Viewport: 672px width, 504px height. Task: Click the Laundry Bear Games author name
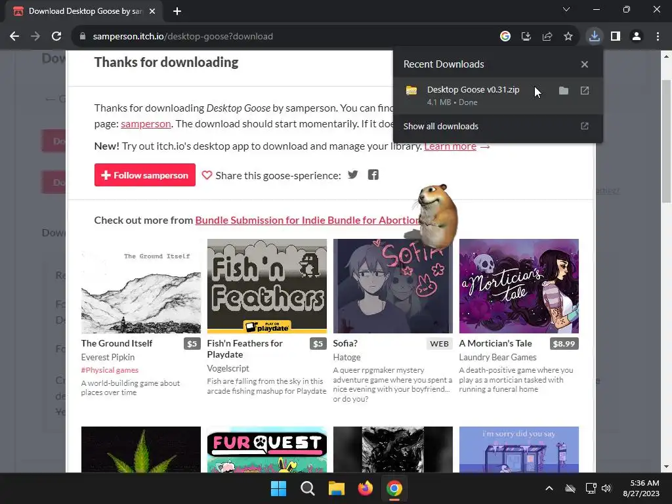(x=497, y=357)
